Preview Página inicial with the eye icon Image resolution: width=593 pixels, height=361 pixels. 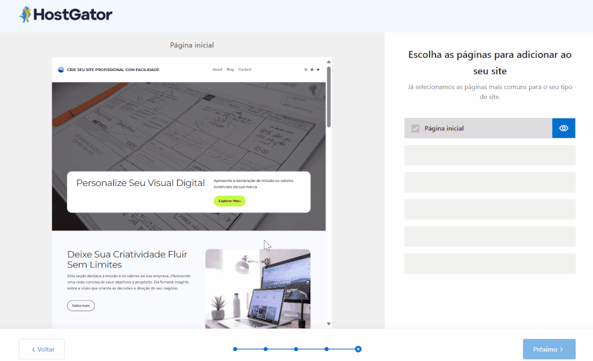[563, 128]
